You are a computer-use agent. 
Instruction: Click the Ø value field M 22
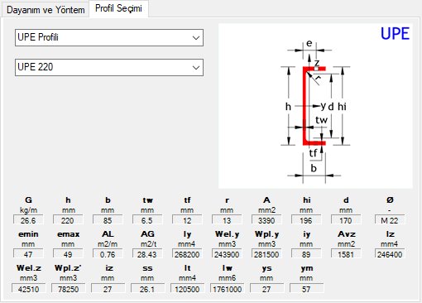(390, 220)
